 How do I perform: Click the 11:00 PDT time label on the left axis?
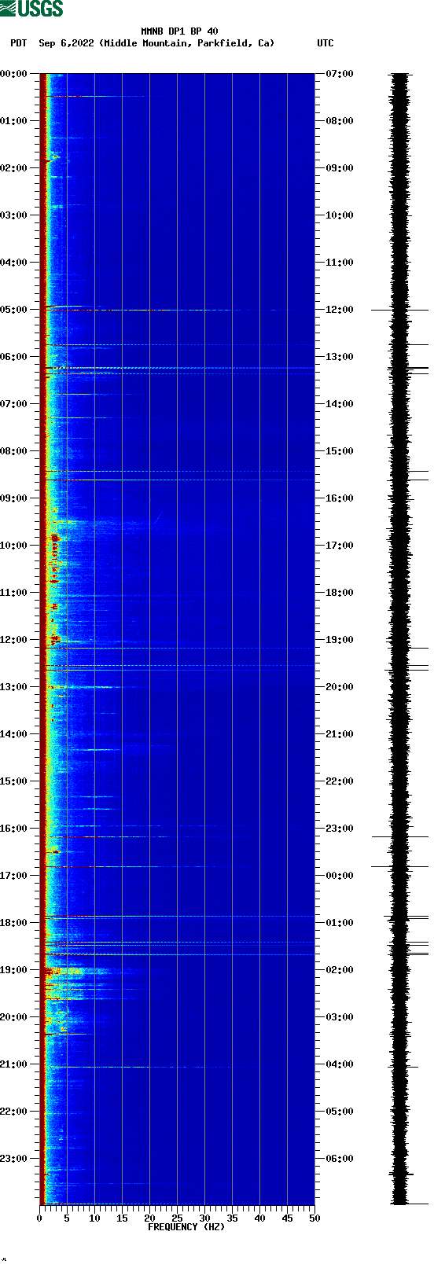coord(13,593)
